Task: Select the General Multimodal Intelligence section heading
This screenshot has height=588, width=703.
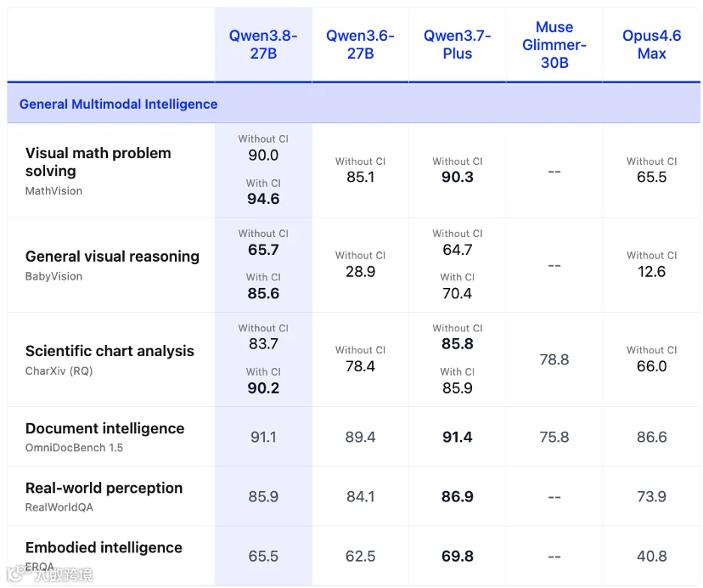Action: 118,105
